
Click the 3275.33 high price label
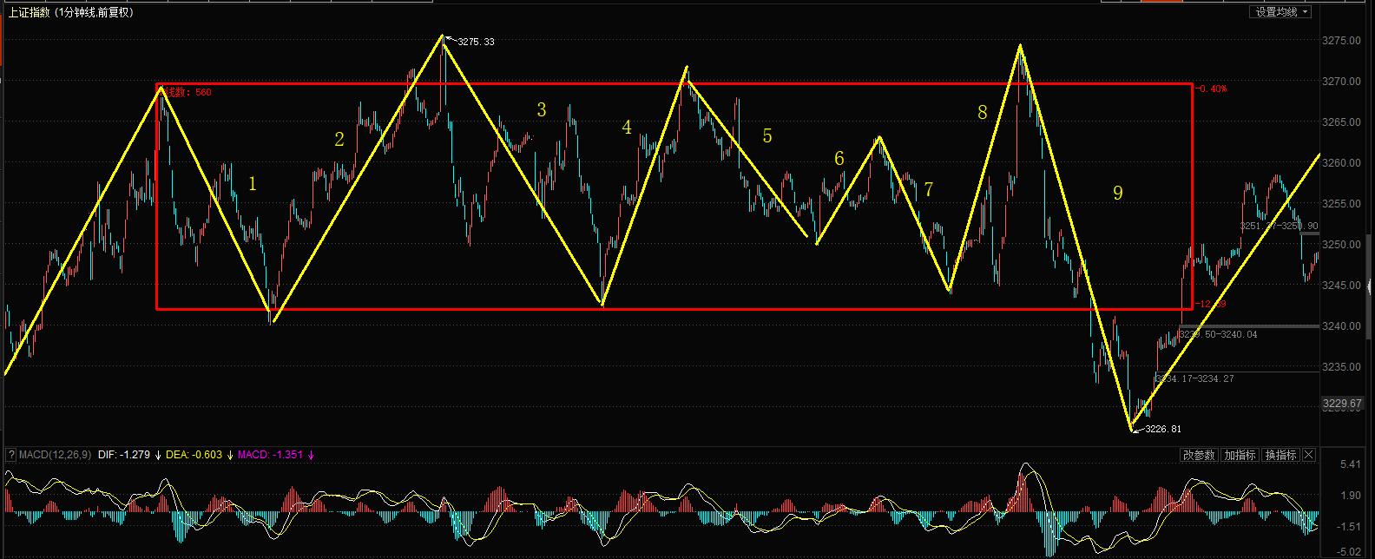click(476, 42)
